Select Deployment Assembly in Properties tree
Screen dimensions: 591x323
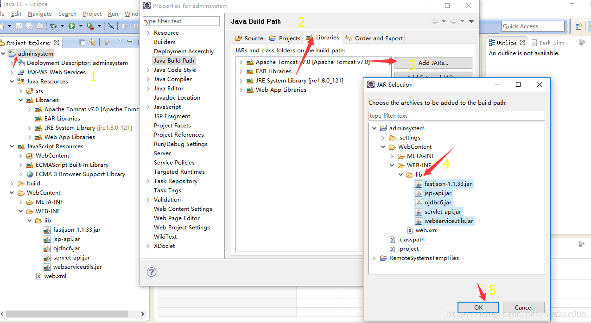184,51
